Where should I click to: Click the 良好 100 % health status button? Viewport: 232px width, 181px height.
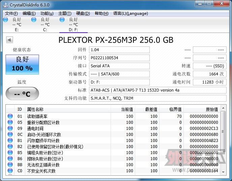[22, 64]
